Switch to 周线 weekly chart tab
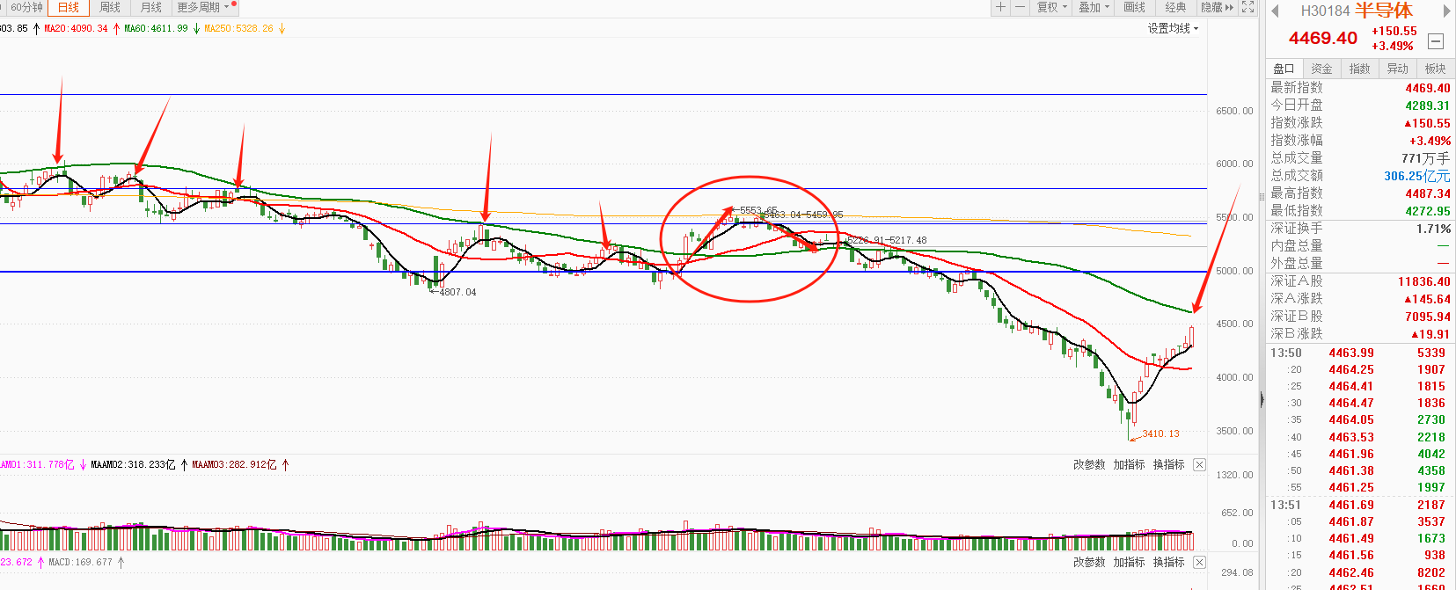The image size is (1456, 590). click(110, 7)
